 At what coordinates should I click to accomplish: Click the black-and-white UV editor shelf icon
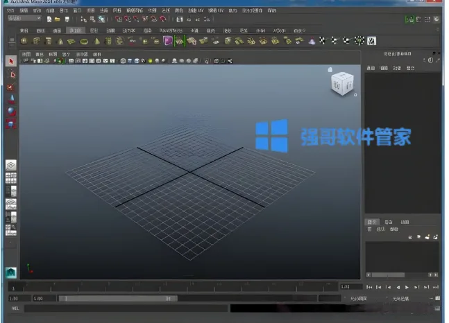[371, 41]
